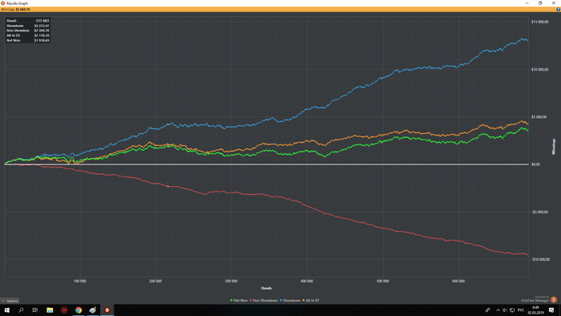Screen dimensions: 561x316
Task: Click the green Net Won line's end point
Action: pos(527,130)
